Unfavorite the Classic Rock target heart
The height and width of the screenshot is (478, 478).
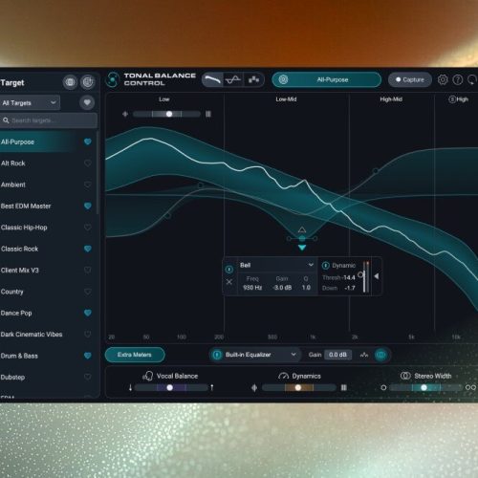coord(88,249)
